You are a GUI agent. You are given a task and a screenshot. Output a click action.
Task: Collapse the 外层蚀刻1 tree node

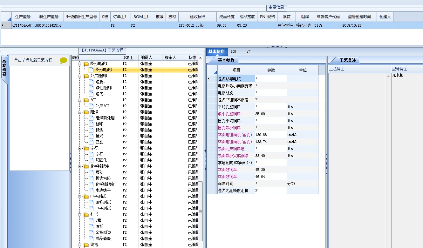(x=80, y=76)
